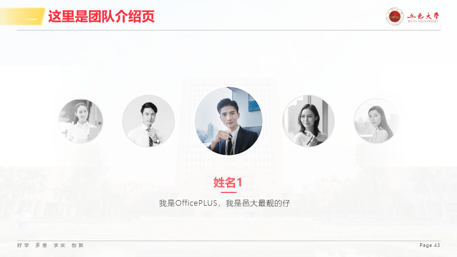Viewport: 457px width, 257px height.
Task: Select the photo of woman holding pen
Action: coord(308,121)
